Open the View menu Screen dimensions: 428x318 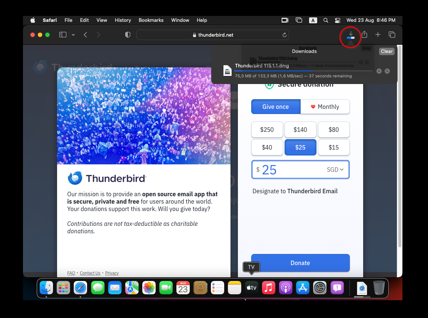(x=102, y=20)
